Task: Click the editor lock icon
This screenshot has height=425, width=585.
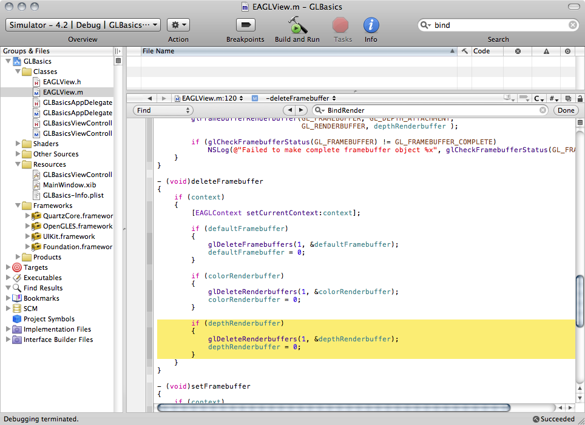Action: coord(580,98)
